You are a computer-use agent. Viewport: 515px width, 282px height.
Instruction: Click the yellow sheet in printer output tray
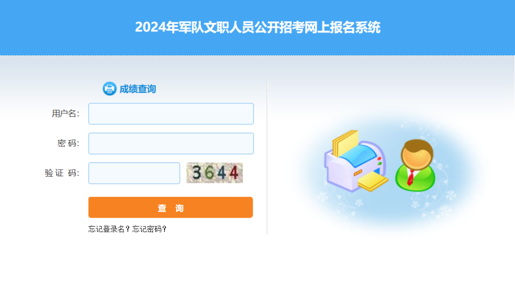373,181
